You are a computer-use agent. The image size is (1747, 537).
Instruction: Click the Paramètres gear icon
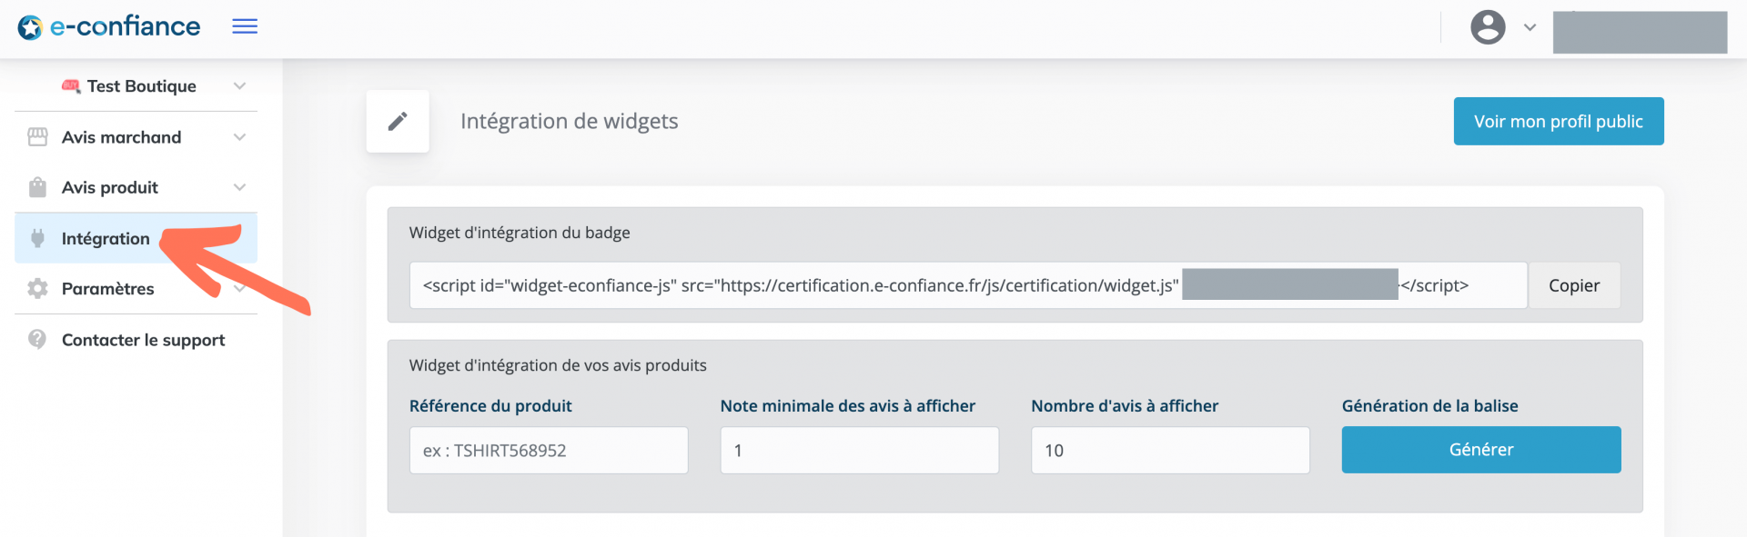point(37,289)
